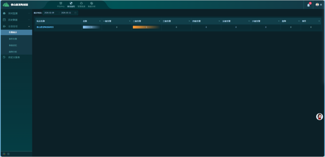The height and width of the screenshot is (157, 325).
Task: Open the 总数 column sort arrow
Action: [x=100, y=21]
